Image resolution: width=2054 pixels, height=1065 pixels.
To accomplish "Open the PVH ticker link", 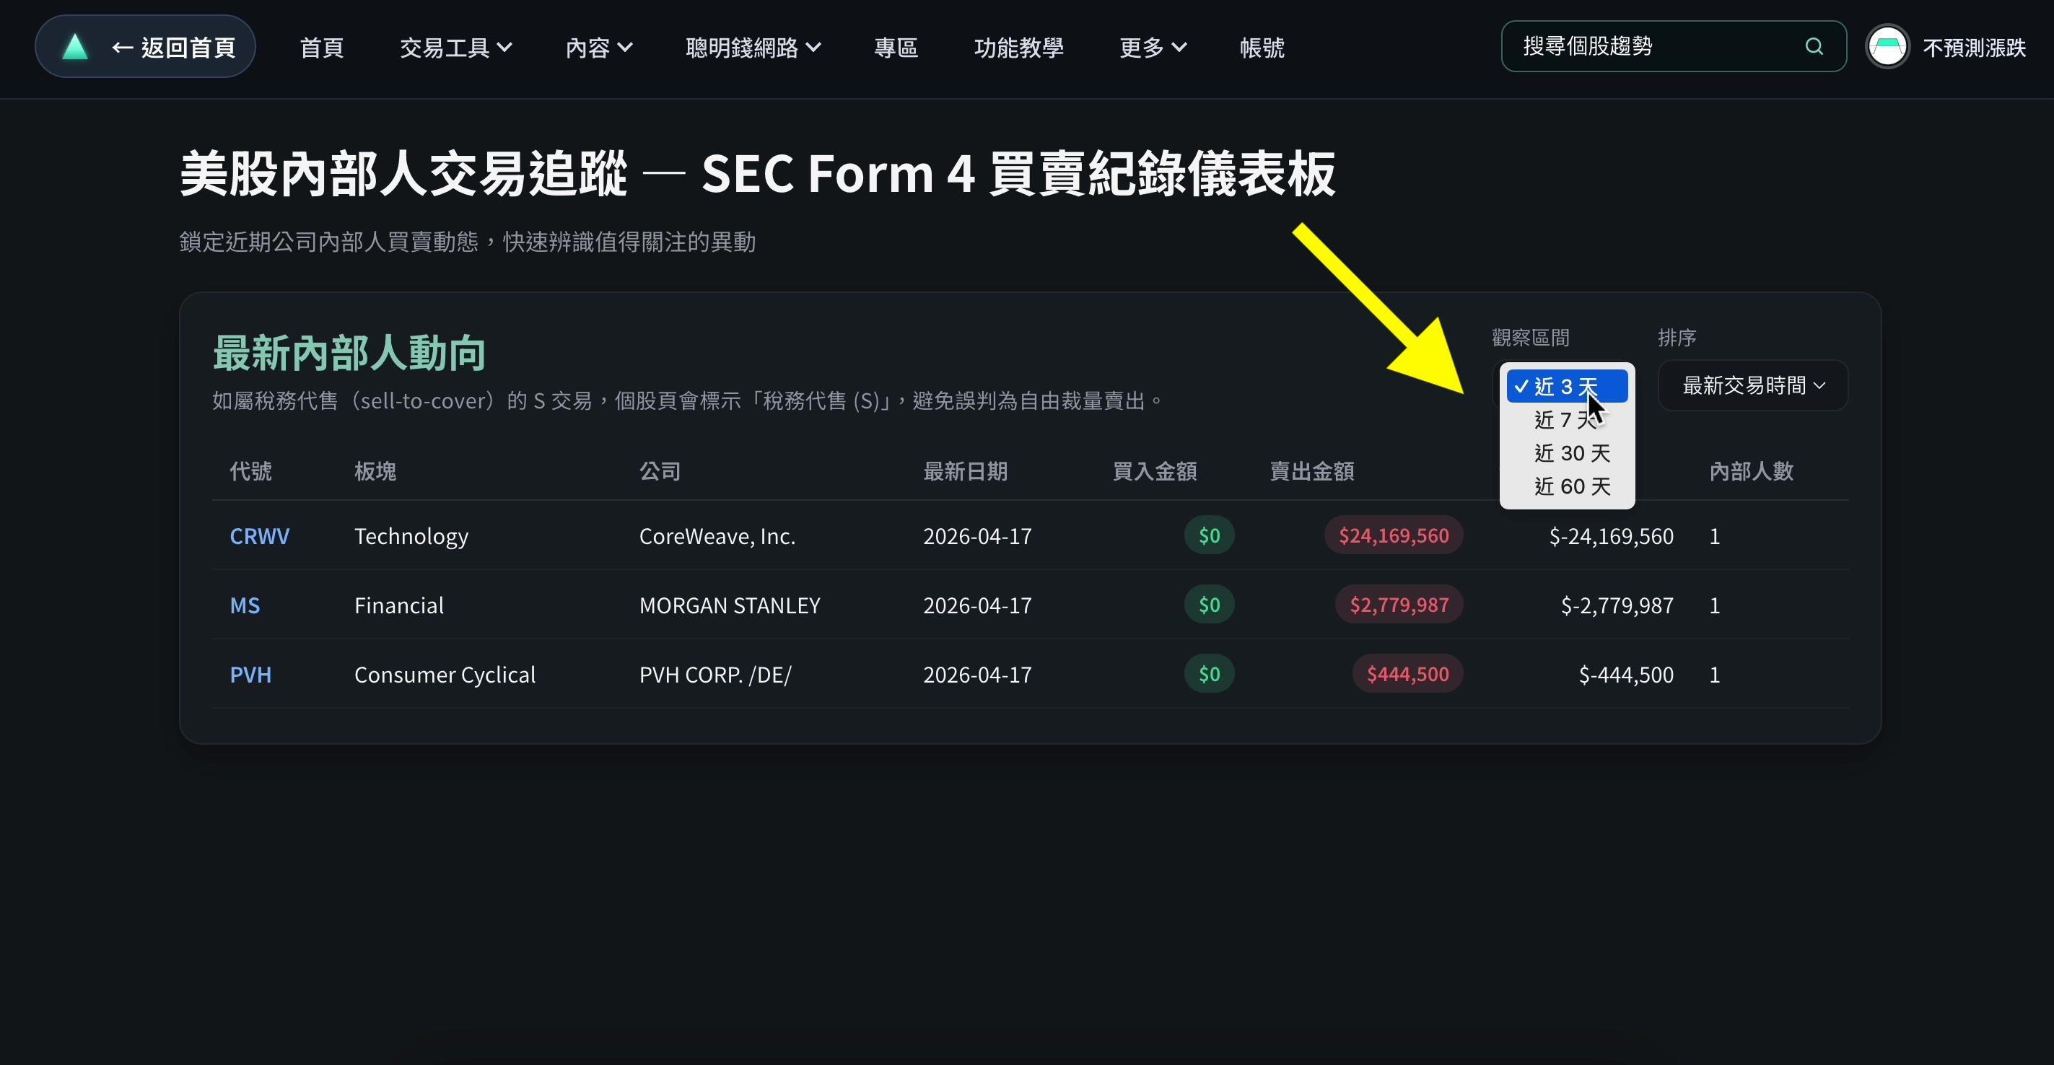I will point(250,675).
